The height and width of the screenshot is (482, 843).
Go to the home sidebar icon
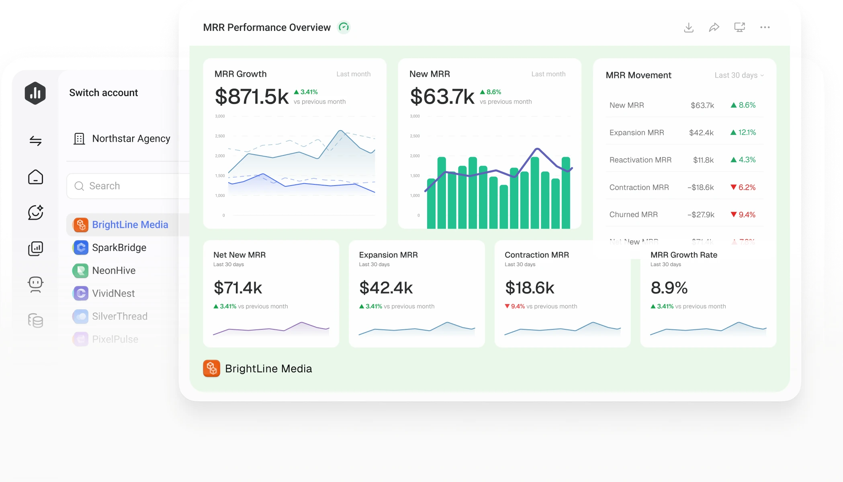tap(36, 177)
